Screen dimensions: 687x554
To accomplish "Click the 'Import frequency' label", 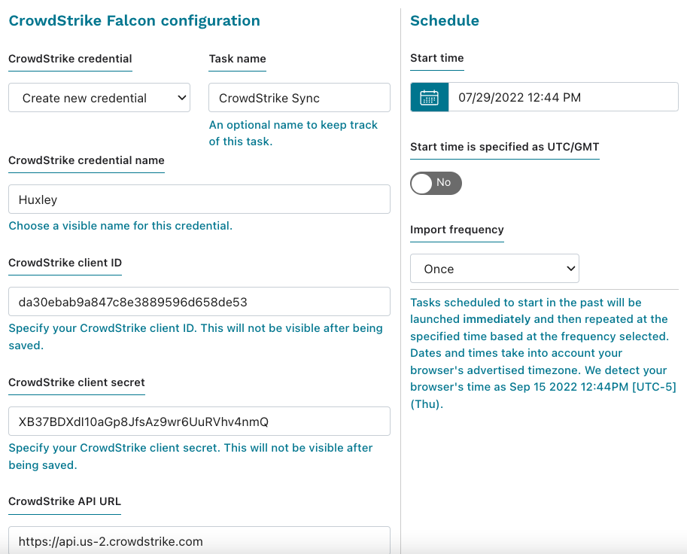I will click(x=456, y=230).
